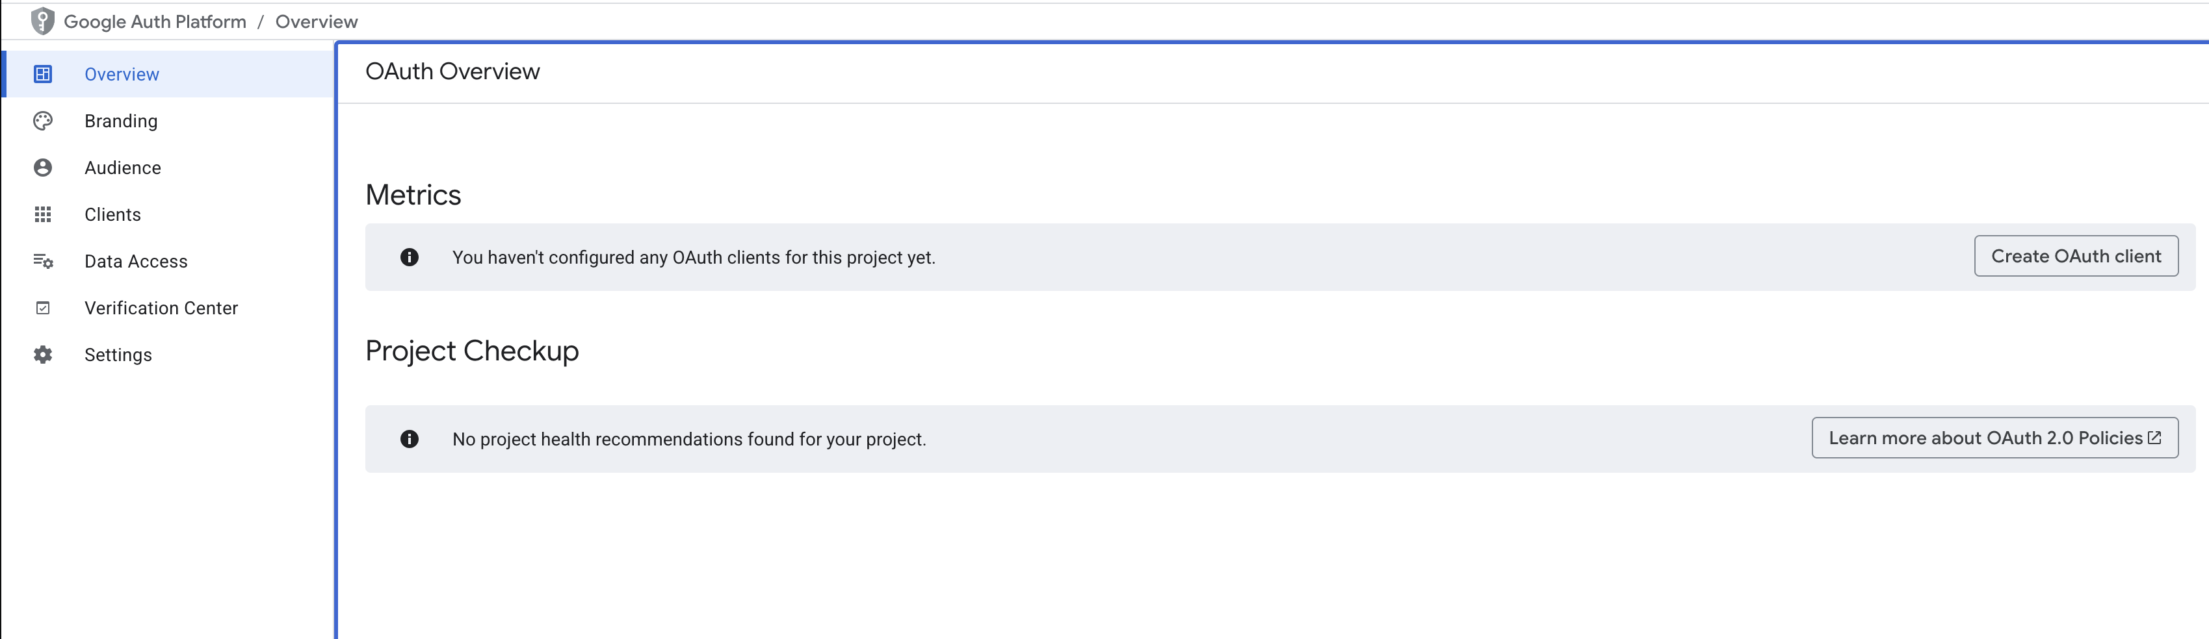This screenshot has height=639, width=2209.
Task: Click the external link icon on Policies button
Action: [x=2155, y=438]
